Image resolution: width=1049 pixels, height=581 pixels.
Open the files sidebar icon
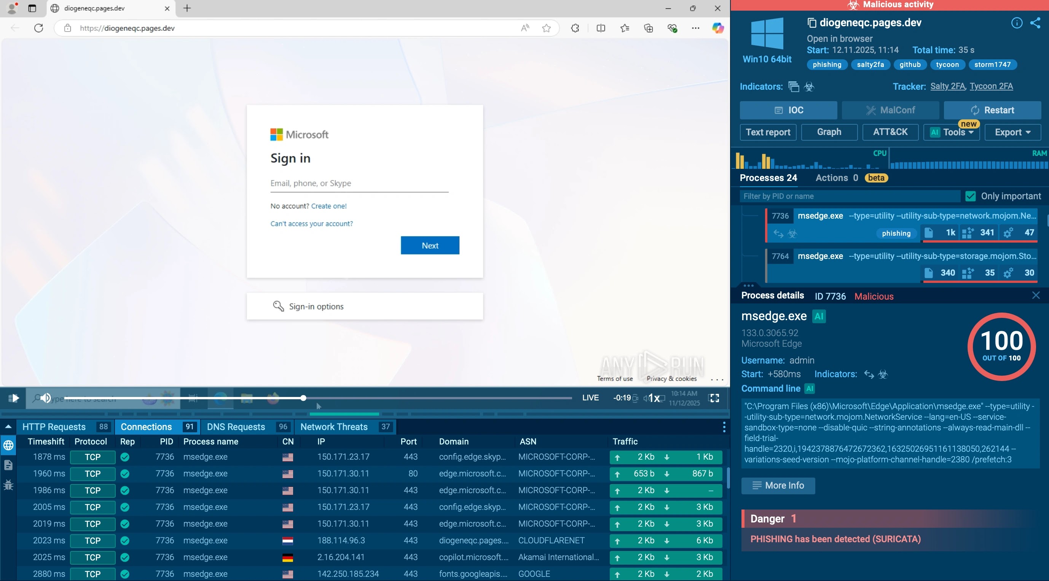click(x=8, y=465)
